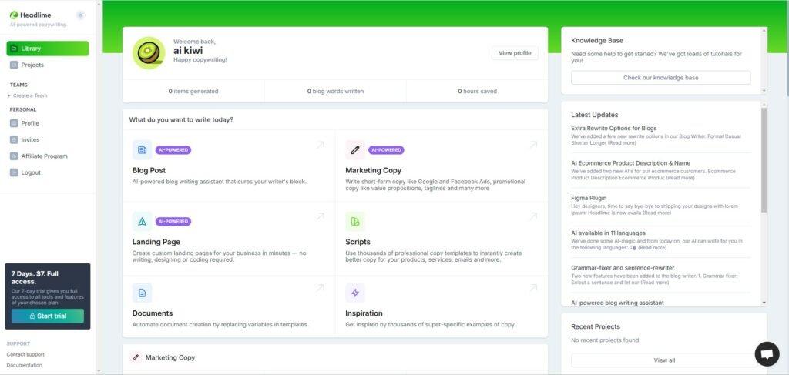Open Grammar-fixer and sentence-rewriter update
This screenshot has width=789, height=375.
623,268
